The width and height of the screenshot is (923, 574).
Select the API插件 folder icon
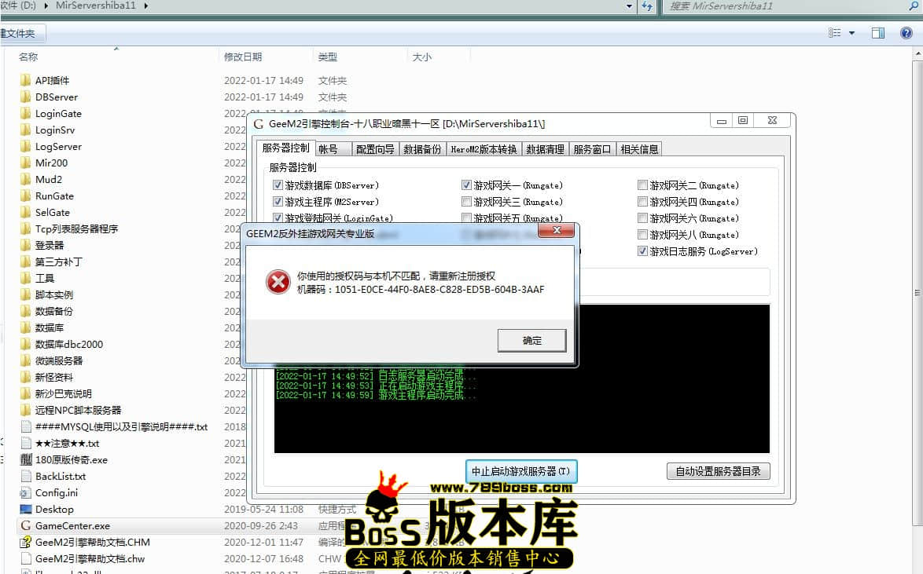[25, 80]
